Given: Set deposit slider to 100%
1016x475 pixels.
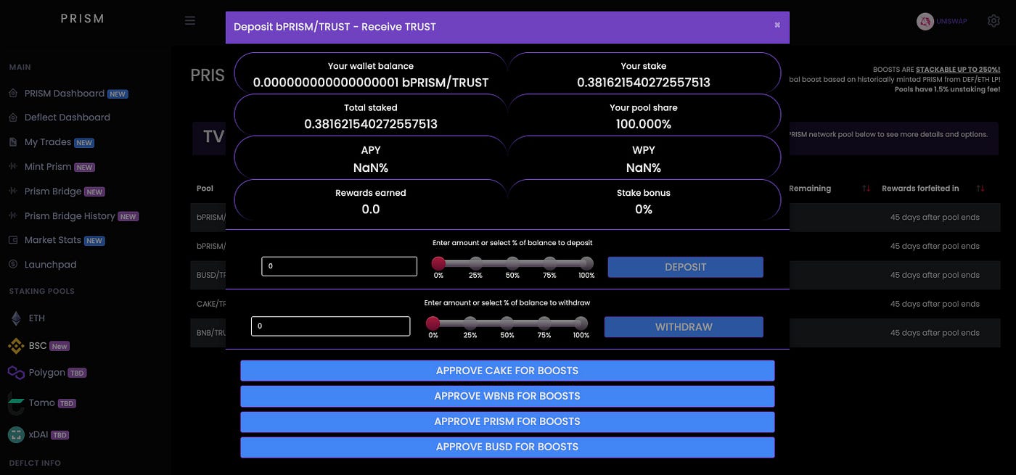Looking at the screenshot, I should click(x=586, y=263).
